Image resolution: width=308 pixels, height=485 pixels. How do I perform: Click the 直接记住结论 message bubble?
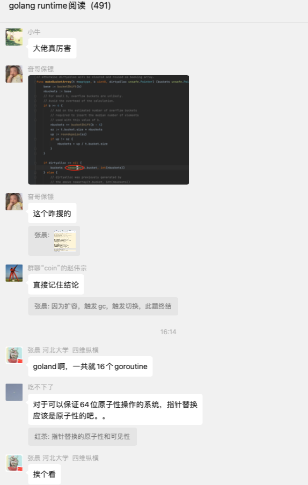click(56, 284)
